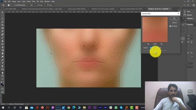Open the Select menu
The image size is (196, 110).
pyautogui.click(x=28, y=2)
